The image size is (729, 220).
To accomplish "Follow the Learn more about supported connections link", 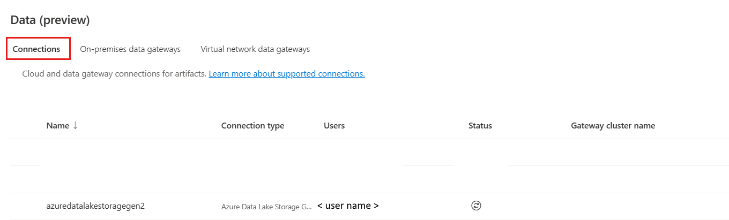I will click(287, 73).
